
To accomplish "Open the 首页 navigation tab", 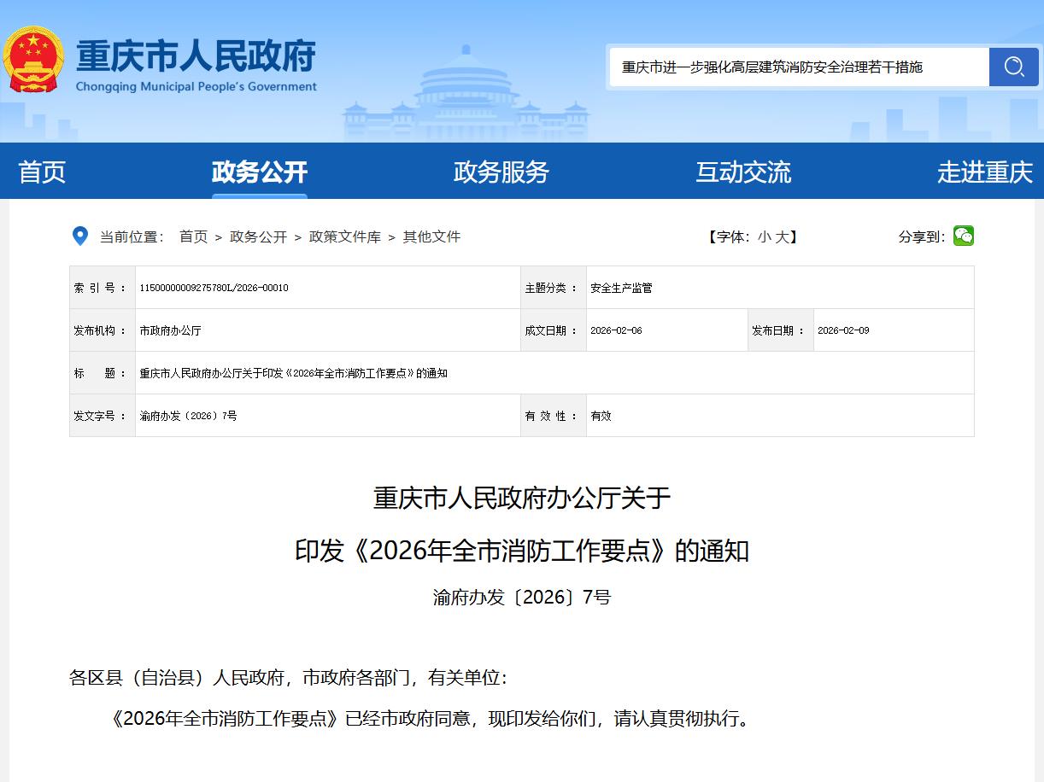I will (42, 172).
